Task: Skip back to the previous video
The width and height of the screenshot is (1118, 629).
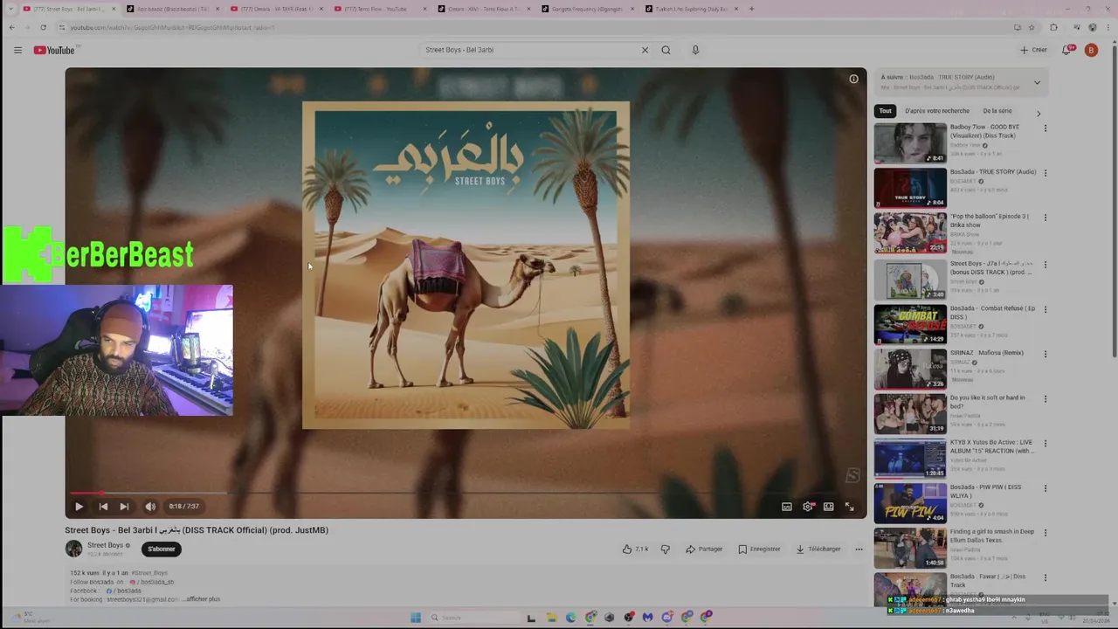Action: 103,506
